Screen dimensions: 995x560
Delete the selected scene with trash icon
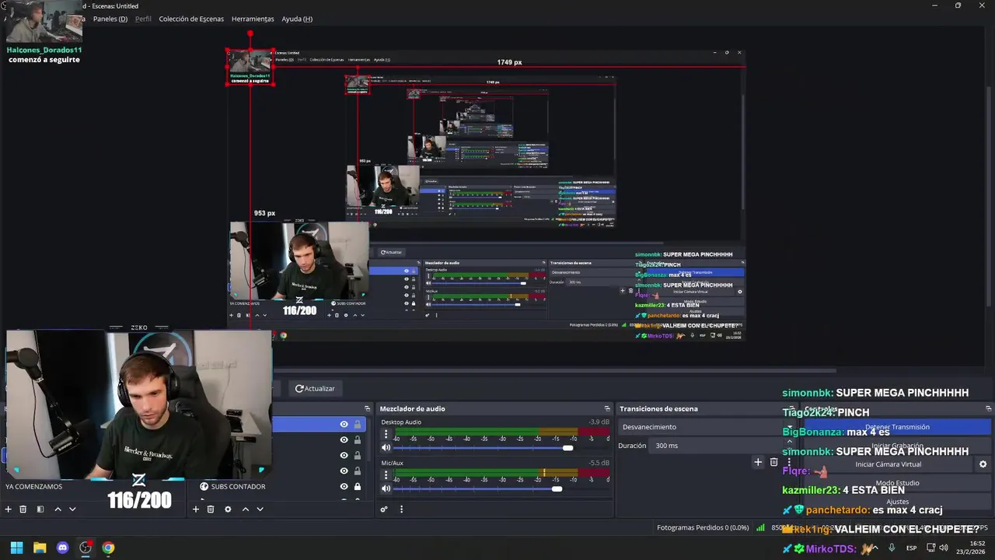coord(23,509)
